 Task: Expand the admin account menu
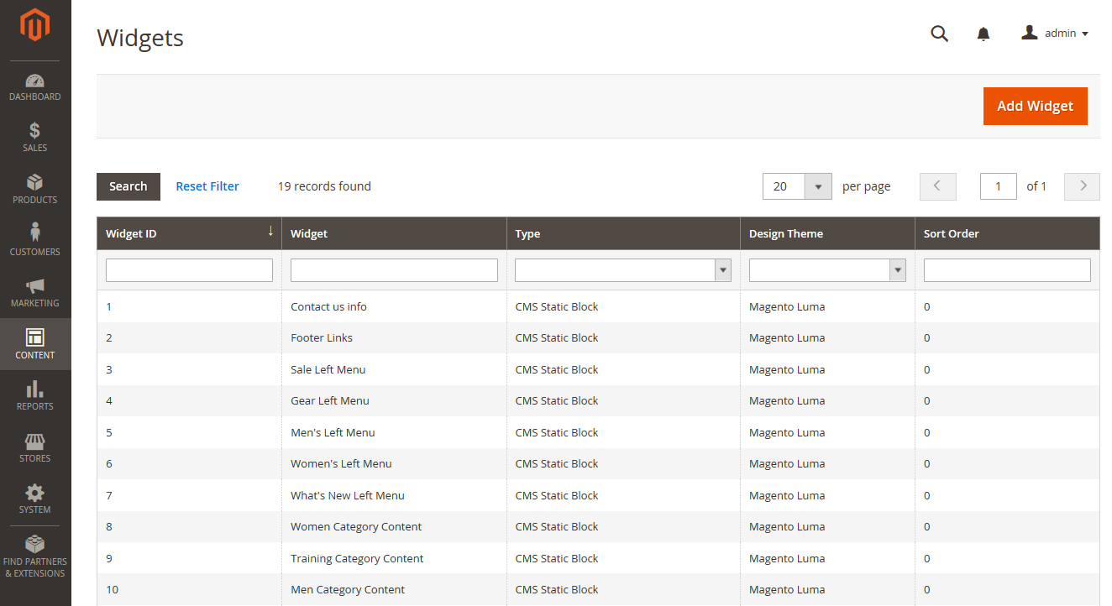[x=1055, y=33]
